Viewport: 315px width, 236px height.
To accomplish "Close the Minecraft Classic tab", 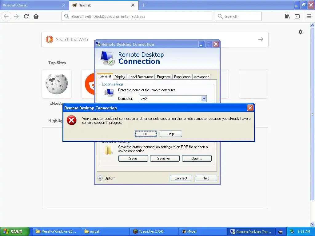I will pyautogui.click(x=63, y=5).
